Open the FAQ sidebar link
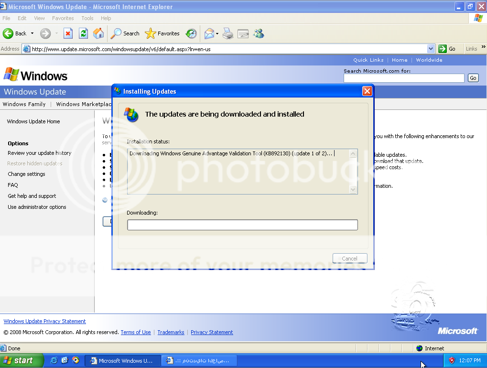487x368 pixels. [13, 185]
